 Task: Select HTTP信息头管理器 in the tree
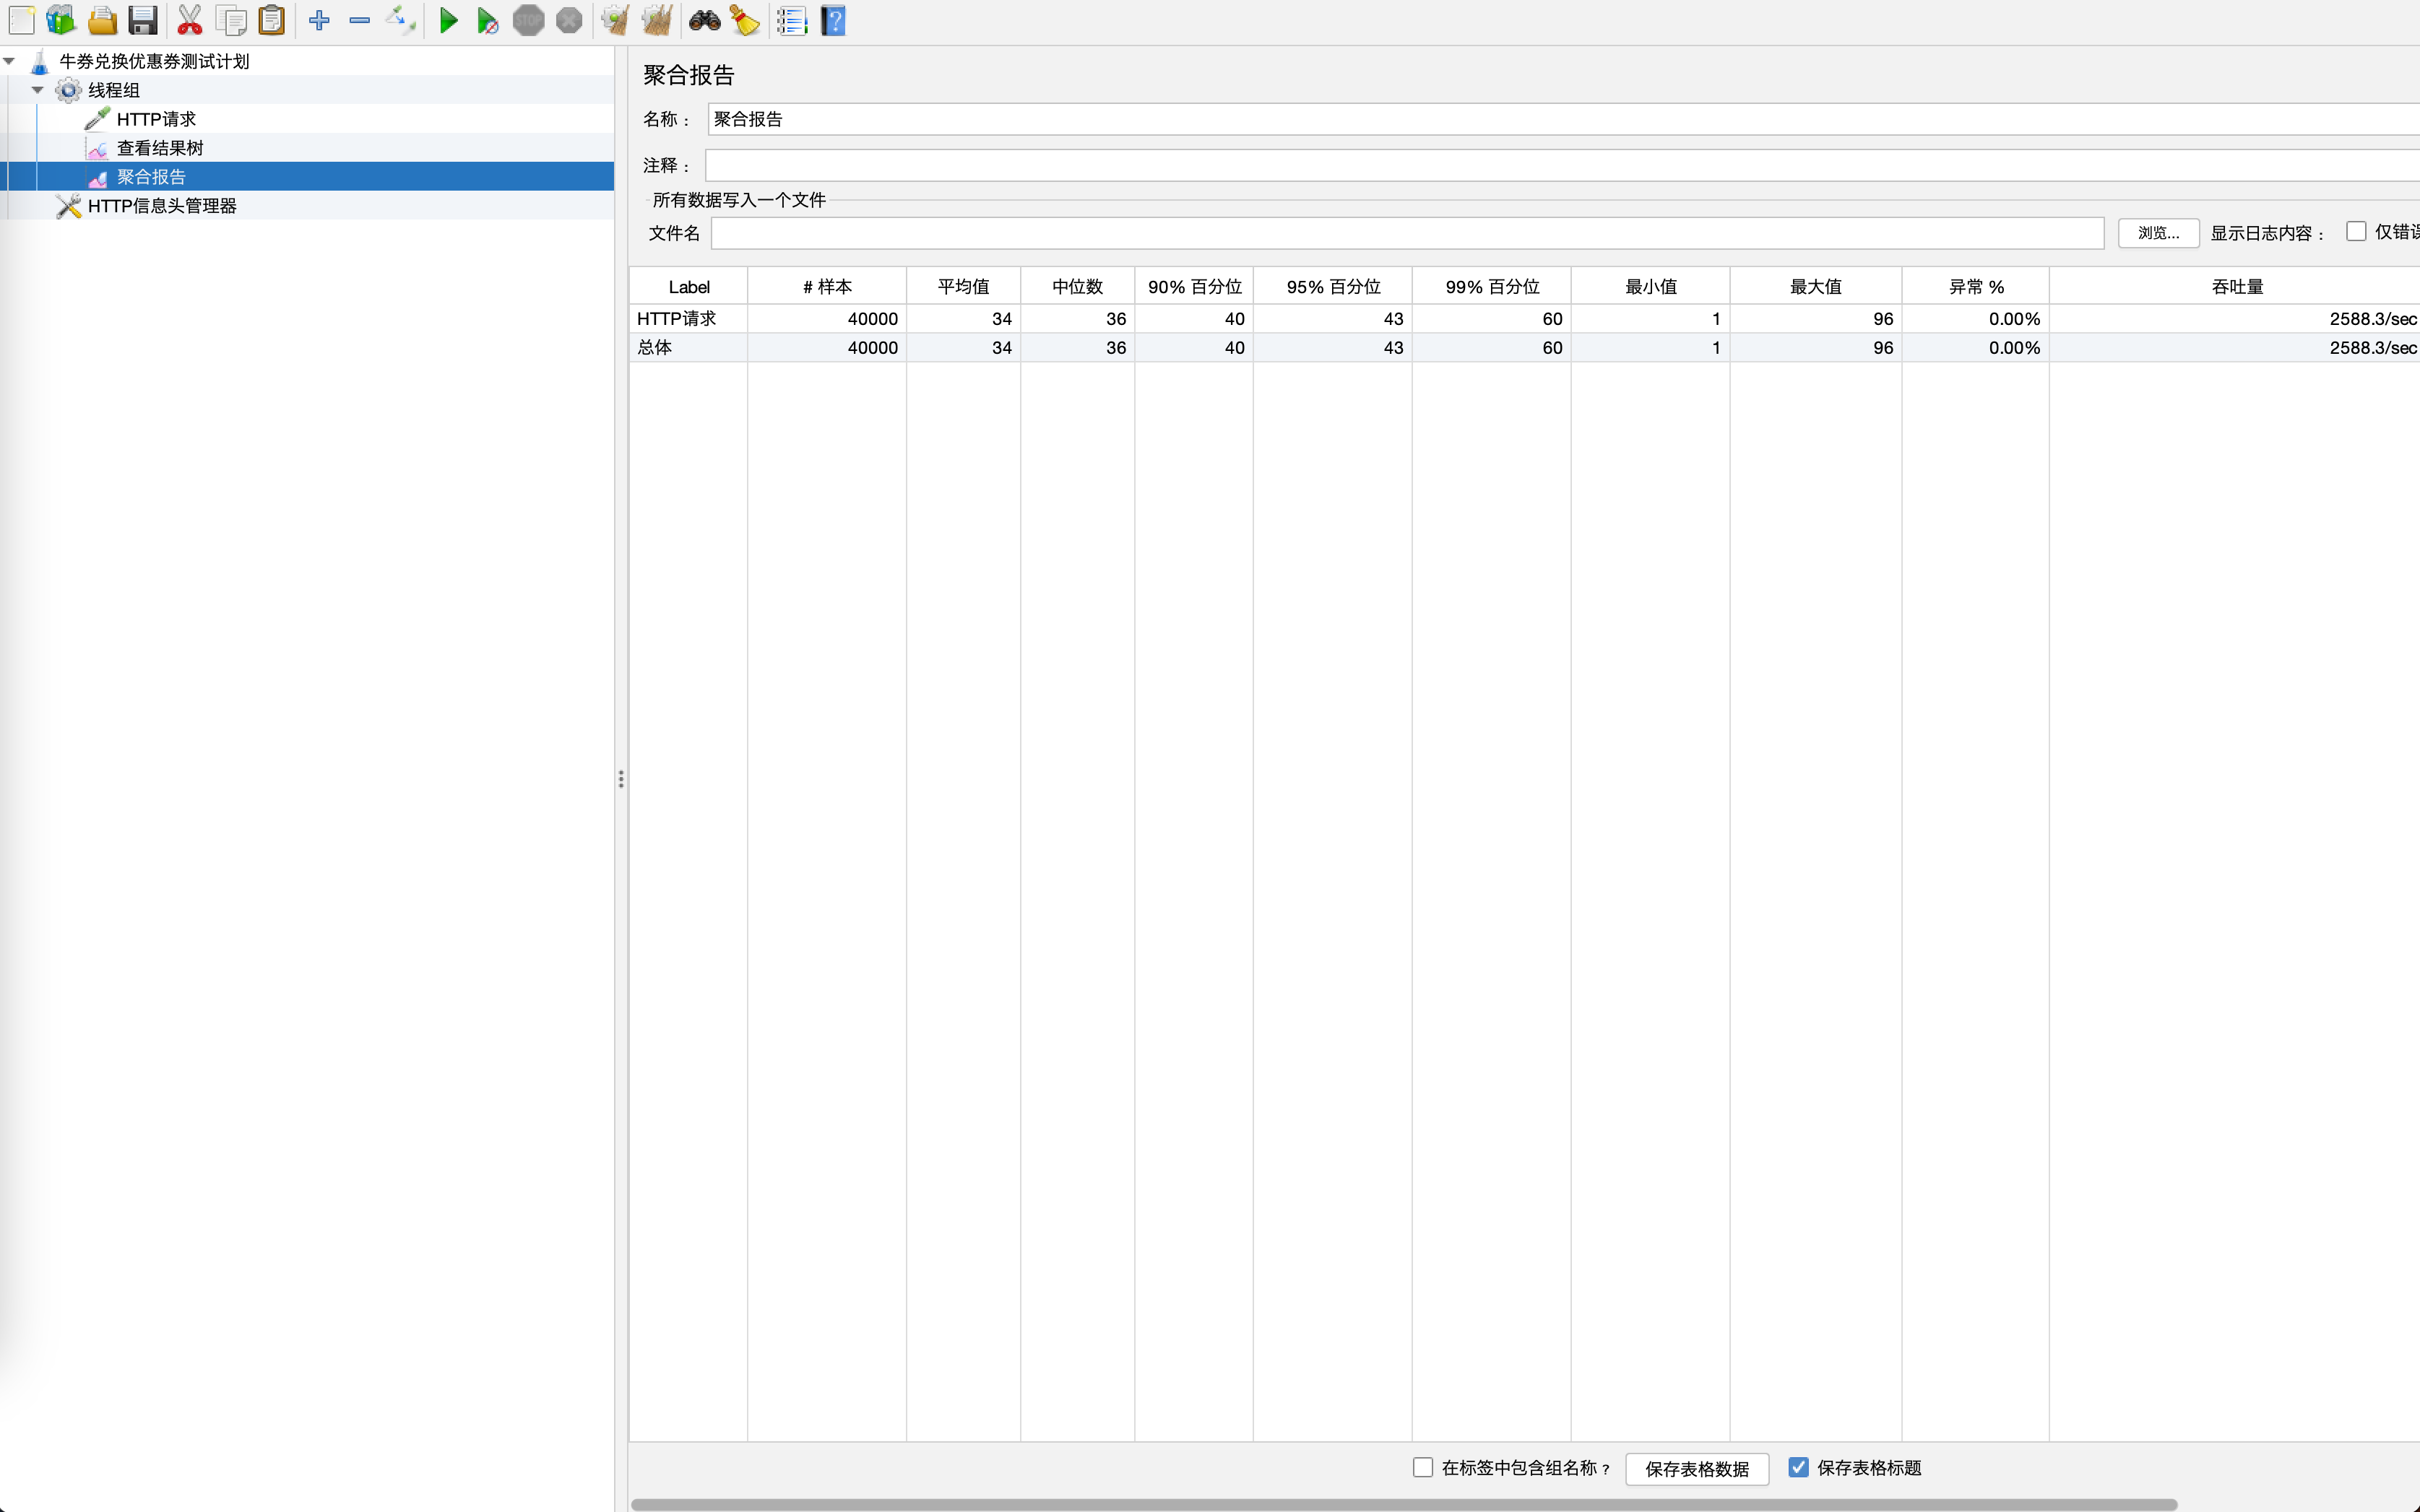pos(162,206)
